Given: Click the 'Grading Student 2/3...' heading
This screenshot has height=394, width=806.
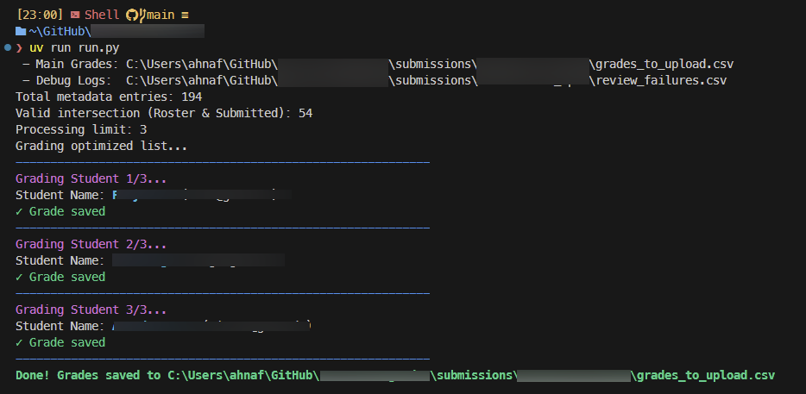Looking at the screenshot, I should (x=91, y=244).
